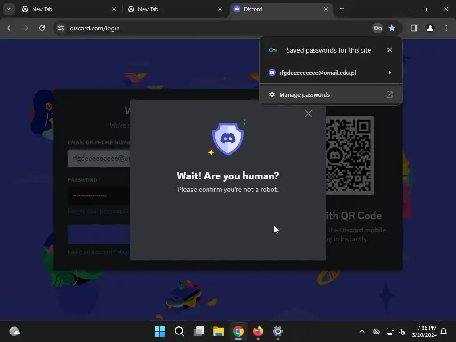456x342 pixels.
Task: Show hidden system tray icons
Action: 362,331
